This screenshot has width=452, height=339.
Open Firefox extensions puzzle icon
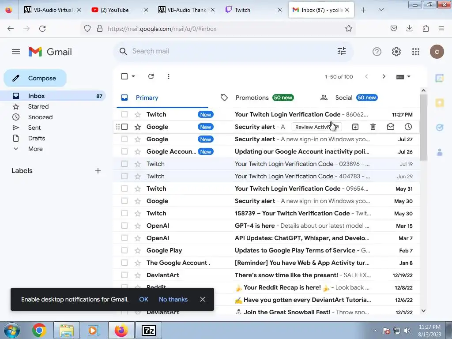[x=426, y=28]
